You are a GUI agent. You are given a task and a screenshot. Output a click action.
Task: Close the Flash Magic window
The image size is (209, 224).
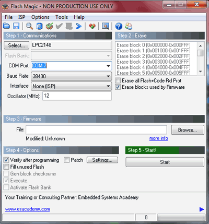coord(197,5)
